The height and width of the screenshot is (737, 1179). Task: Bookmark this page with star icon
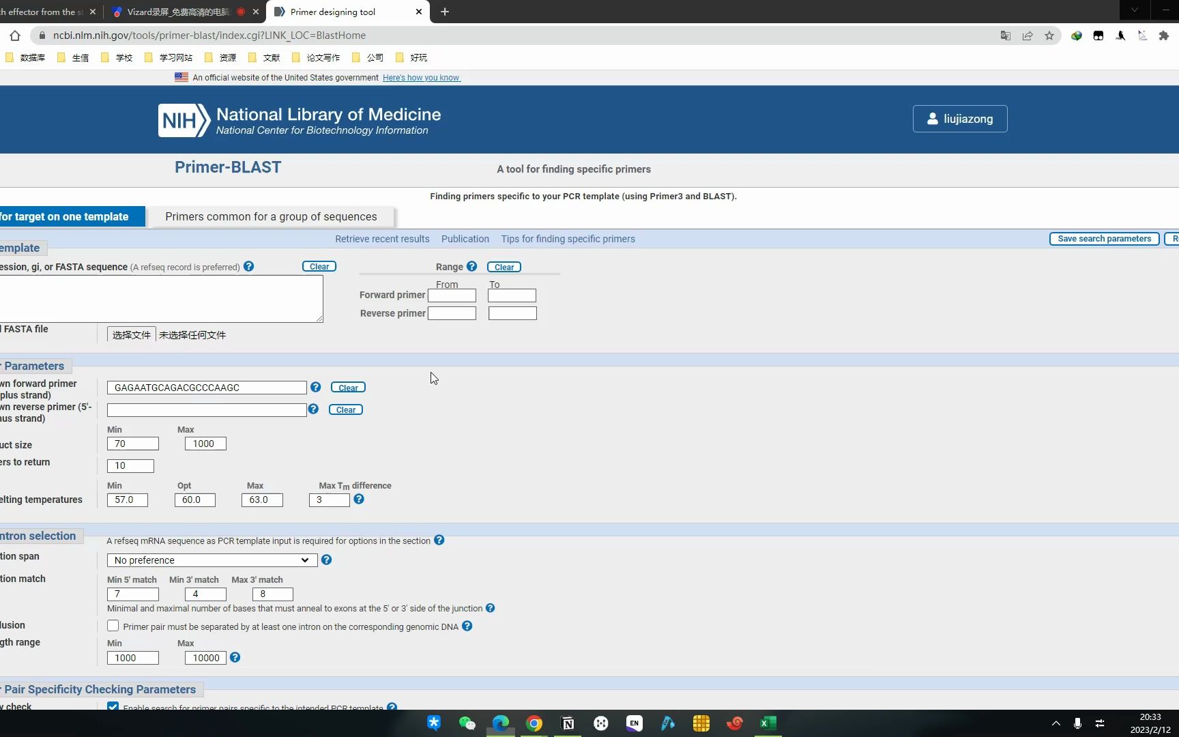(1049, 35)
